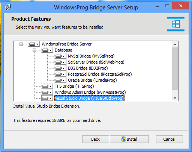192x152 pixels.
Task: Click the Windows logo banner image
Action: (x=176, y=24)
